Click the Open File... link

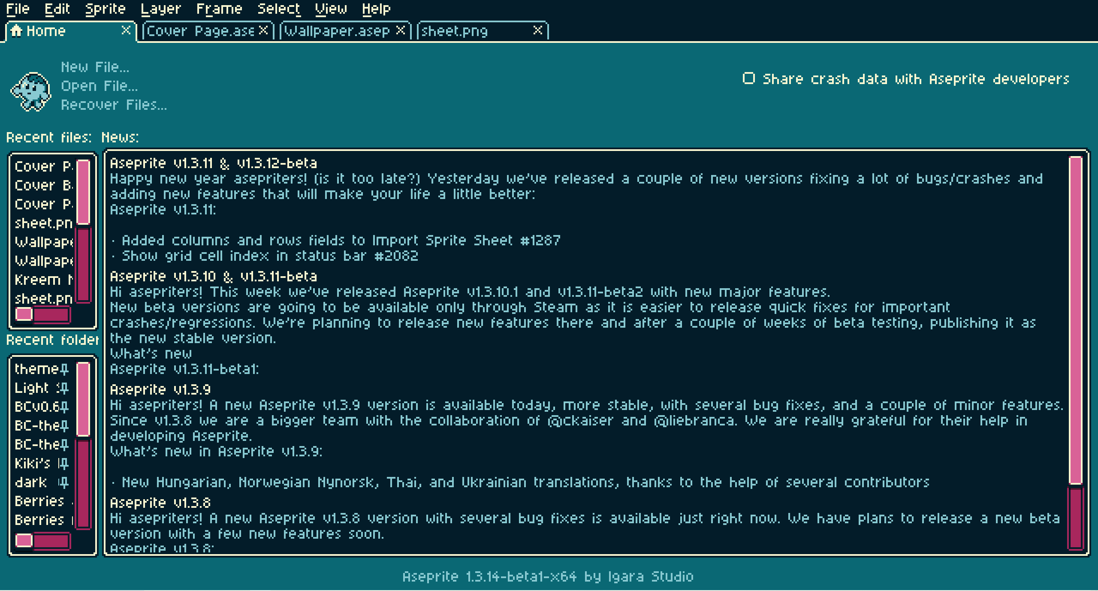(100, 86)
